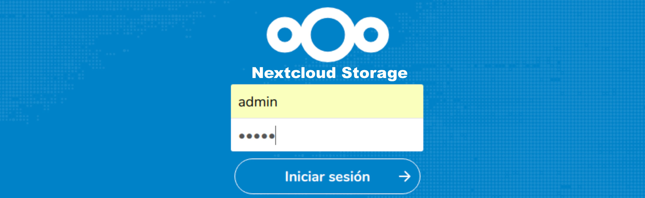Click the word "admin" in the username field
The image size is (645, 198).
(x=258, y=102)
